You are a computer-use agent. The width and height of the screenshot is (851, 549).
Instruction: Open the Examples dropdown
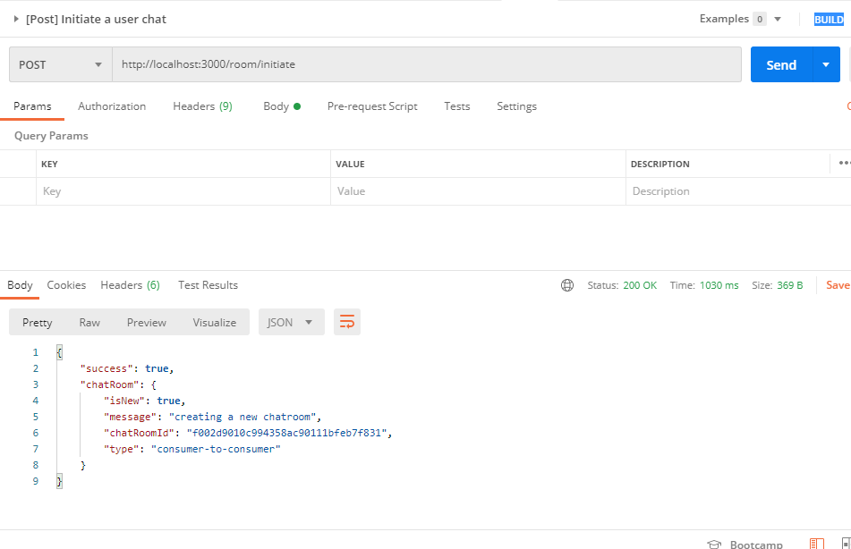click(777, 19)
